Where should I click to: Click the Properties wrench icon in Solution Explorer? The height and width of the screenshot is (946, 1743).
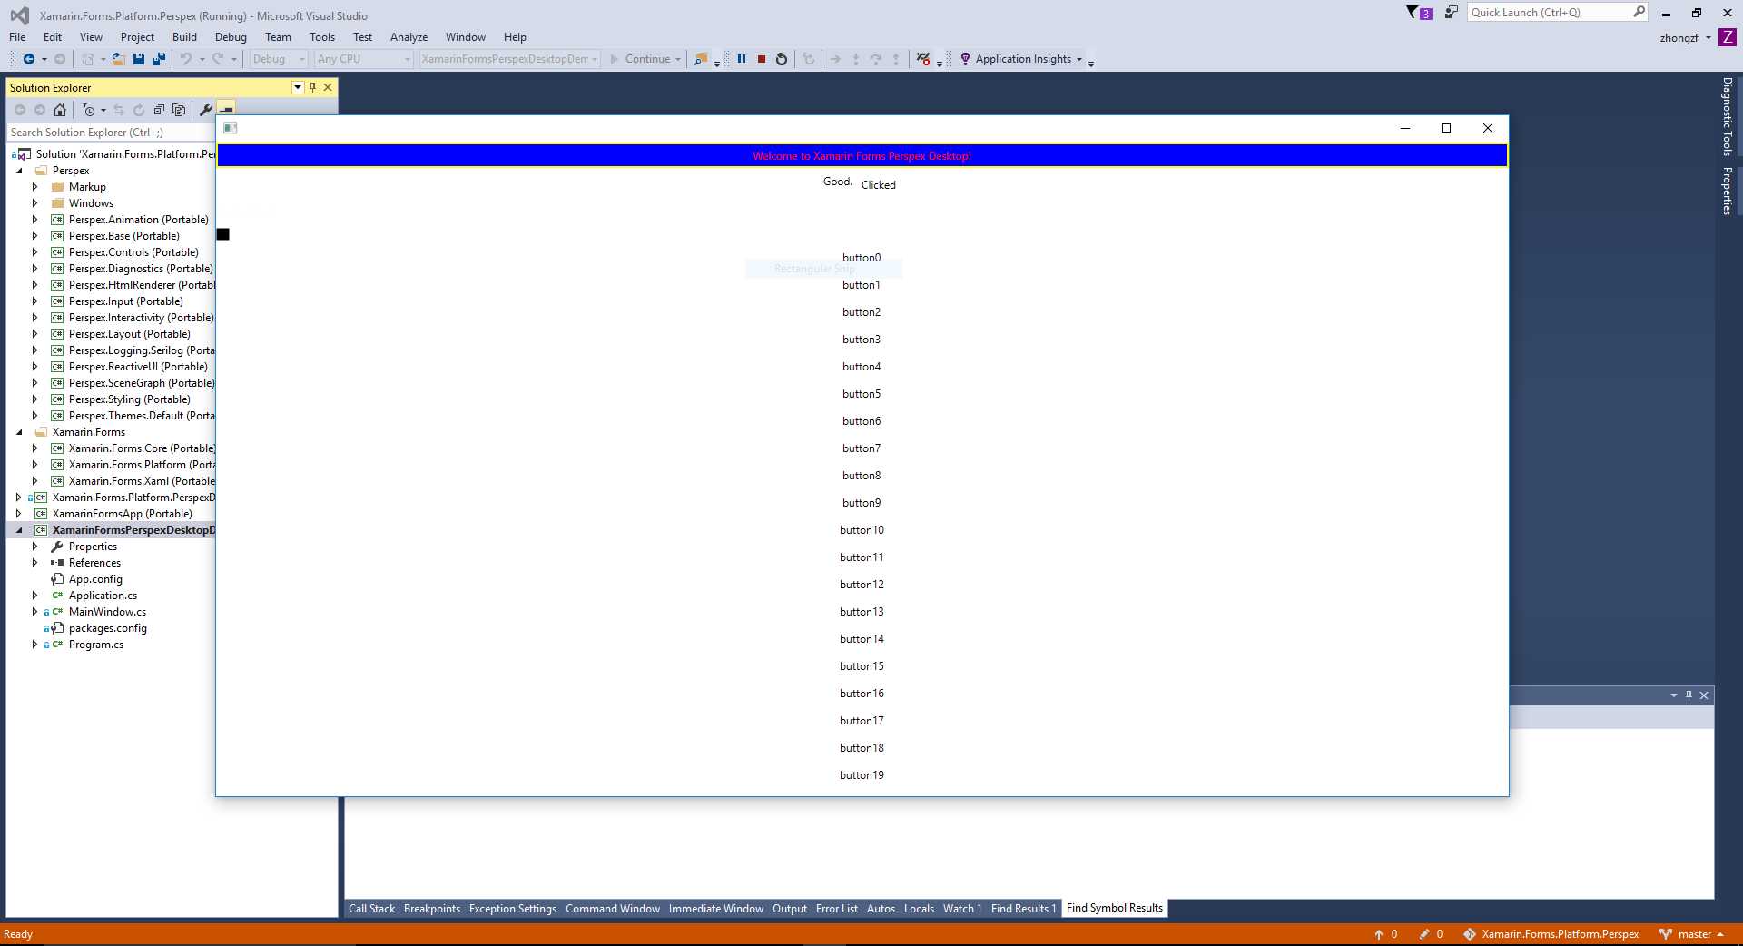(206, 110)
